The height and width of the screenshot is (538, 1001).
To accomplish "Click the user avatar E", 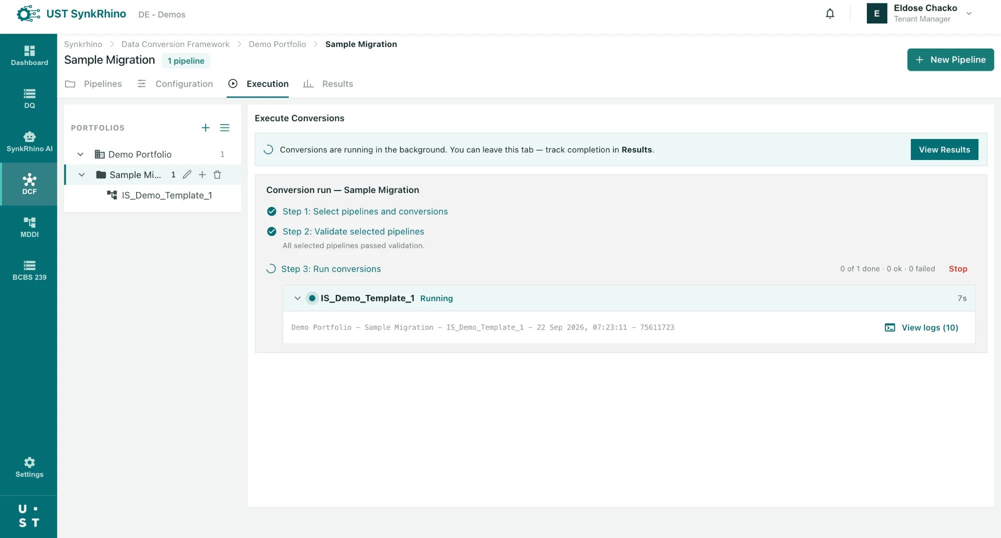I will click(876, 13).
